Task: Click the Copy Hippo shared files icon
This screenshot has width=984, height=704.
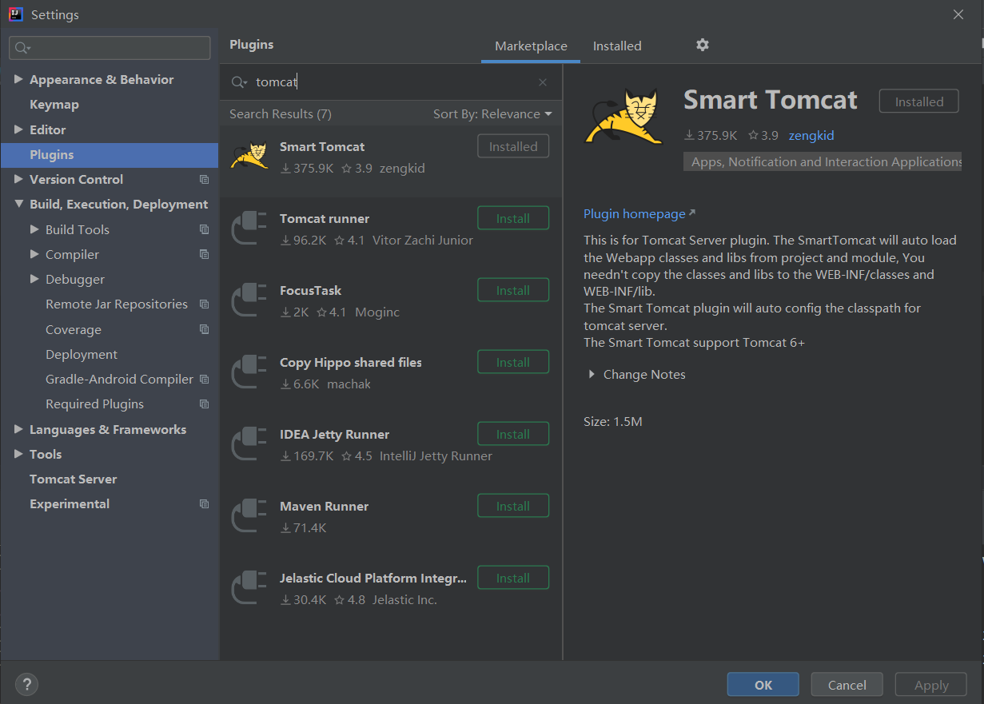Action: [249, 372]
